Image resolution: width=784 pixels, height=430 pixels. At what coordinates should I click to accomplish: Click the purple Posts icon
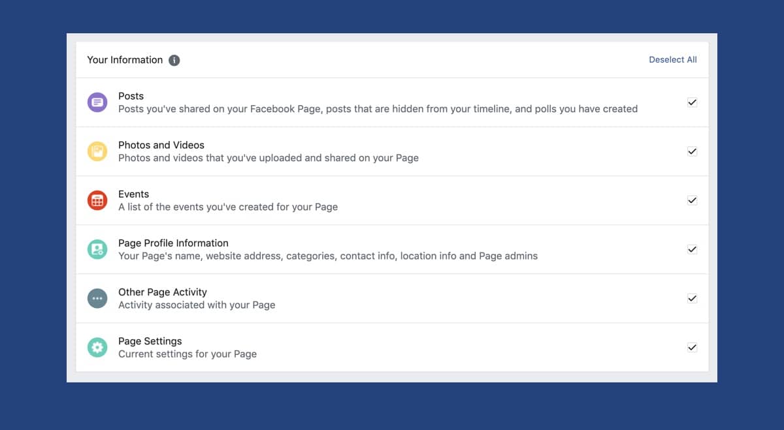[x=97, y=102]
